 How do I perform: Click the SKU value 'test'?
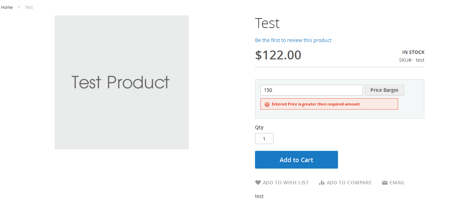pos(420,60)
